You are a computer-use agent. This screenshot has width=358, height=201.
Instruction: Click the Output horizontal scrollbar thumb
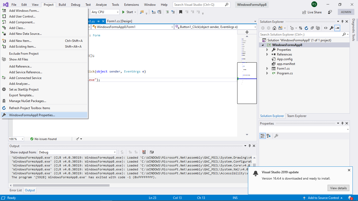61,185
